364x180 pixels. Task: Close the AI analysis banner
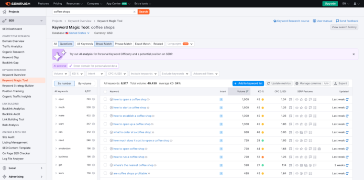point(353,54)
